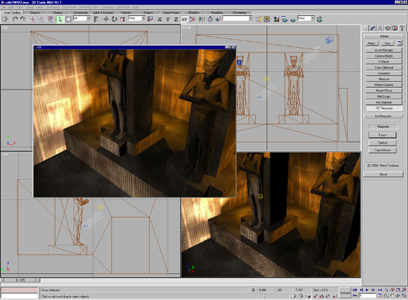408x300 pixels.
Task: Restrict transform to Y axis
Action: 168,19
